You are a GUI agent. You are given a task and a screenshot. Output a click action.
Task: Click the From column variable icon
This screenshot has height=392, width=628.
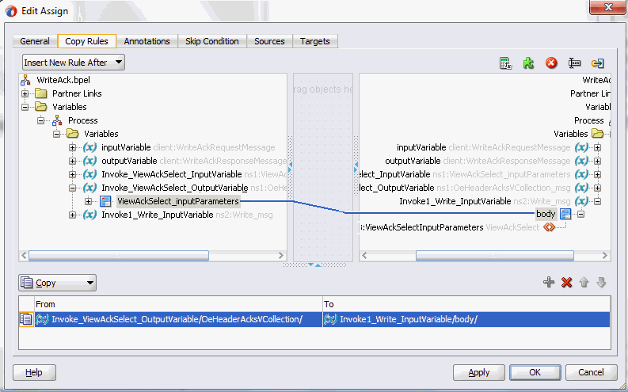pyautogui.click(x=42, y=319)
